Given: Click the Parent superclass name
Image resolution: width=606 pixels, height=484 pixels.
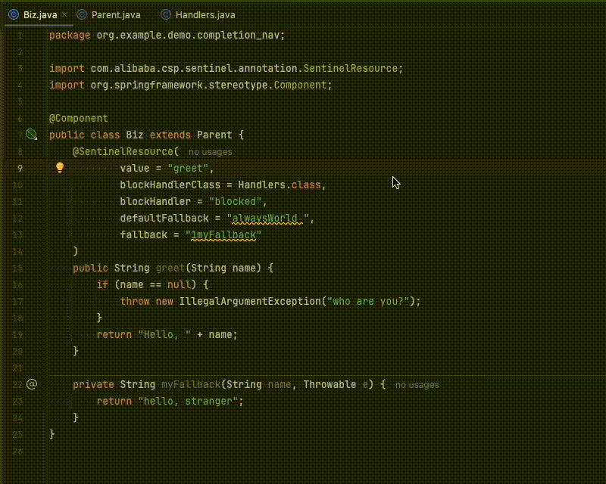Looking at the screenshot, I should tap(214, 135).
